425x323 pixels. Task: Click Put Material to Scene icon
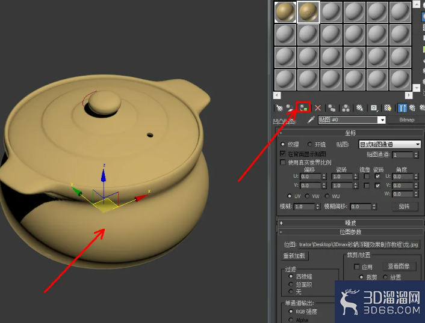[x=290, y=108]
